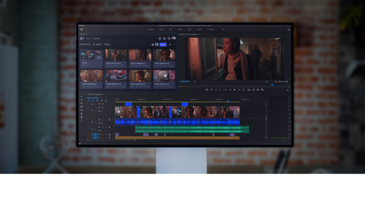Click the blue Share button
Image resolution: width=365 pixels, height=209 pixels.
[x=163, y=44]
